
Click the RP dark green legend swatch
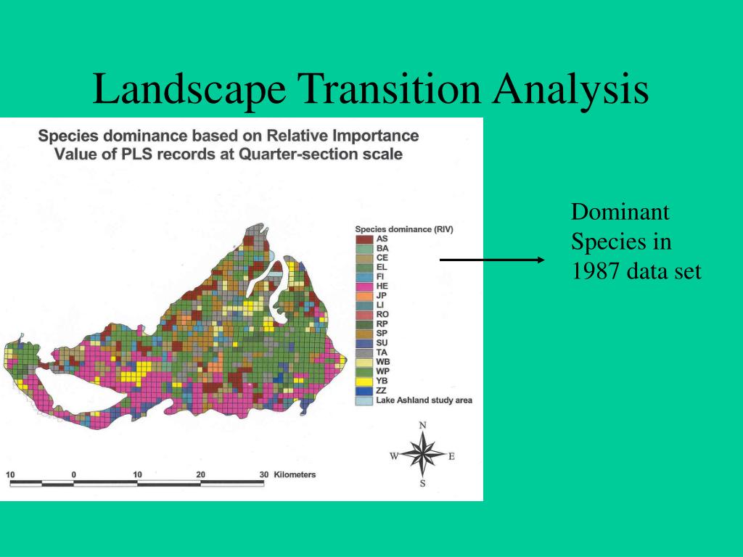coord(364,324)
